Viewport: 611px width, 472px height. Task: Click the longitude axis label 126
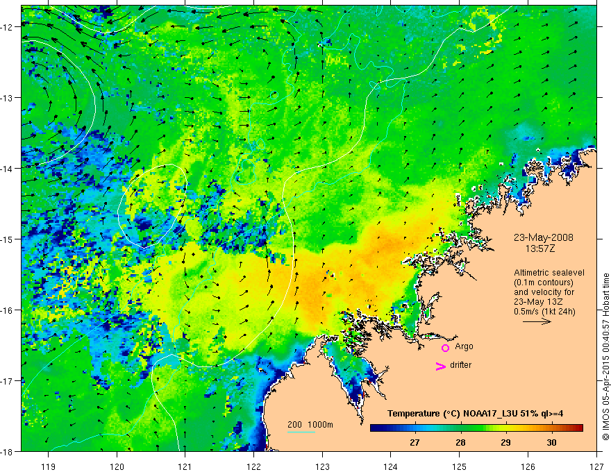(528, 466)
